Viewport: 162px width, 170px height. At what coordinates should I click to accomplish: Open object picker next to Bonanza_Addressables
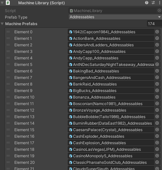[157, 97]
